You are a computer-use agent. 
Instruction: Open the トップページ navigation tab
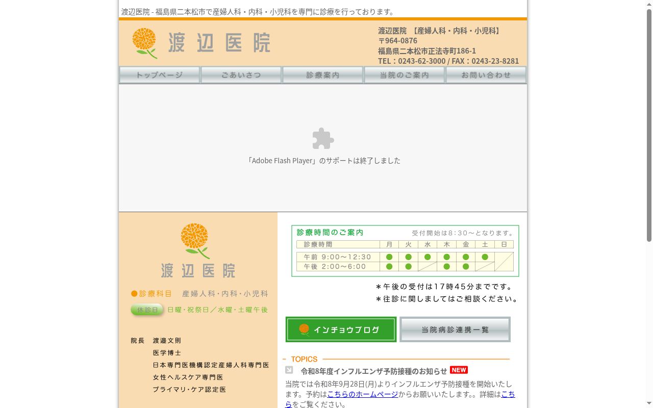click(160, 75)
